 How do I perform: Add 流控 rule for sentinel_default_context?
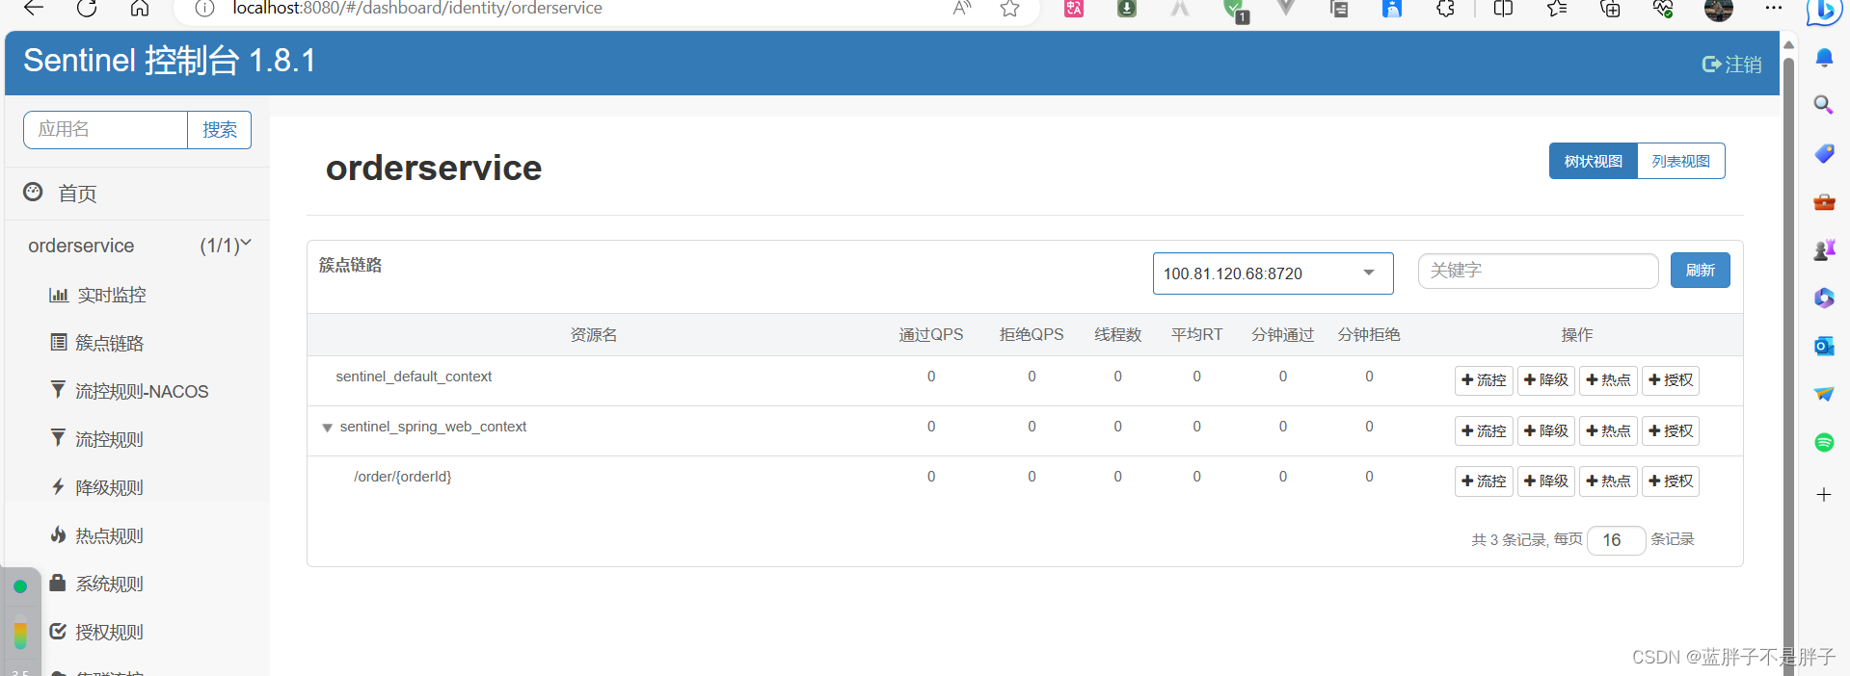1484,380
